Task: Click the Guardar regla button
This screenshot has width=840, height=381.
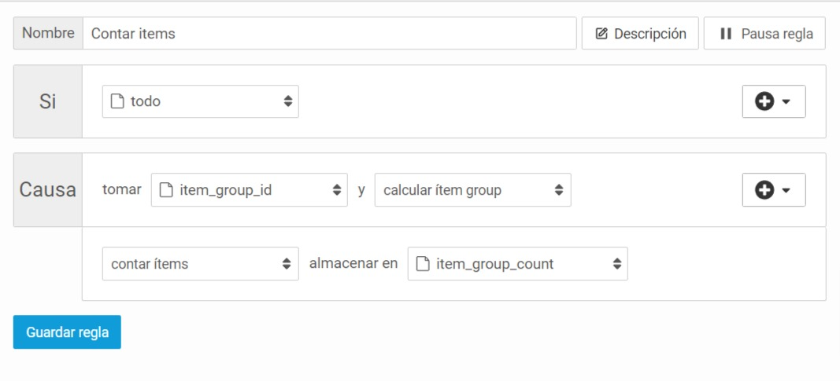Action: click(67, 332)
